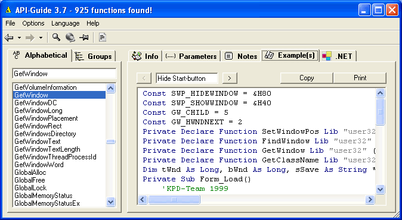
Task: Maximize the API-Guide window
Action: pos(378,10)
